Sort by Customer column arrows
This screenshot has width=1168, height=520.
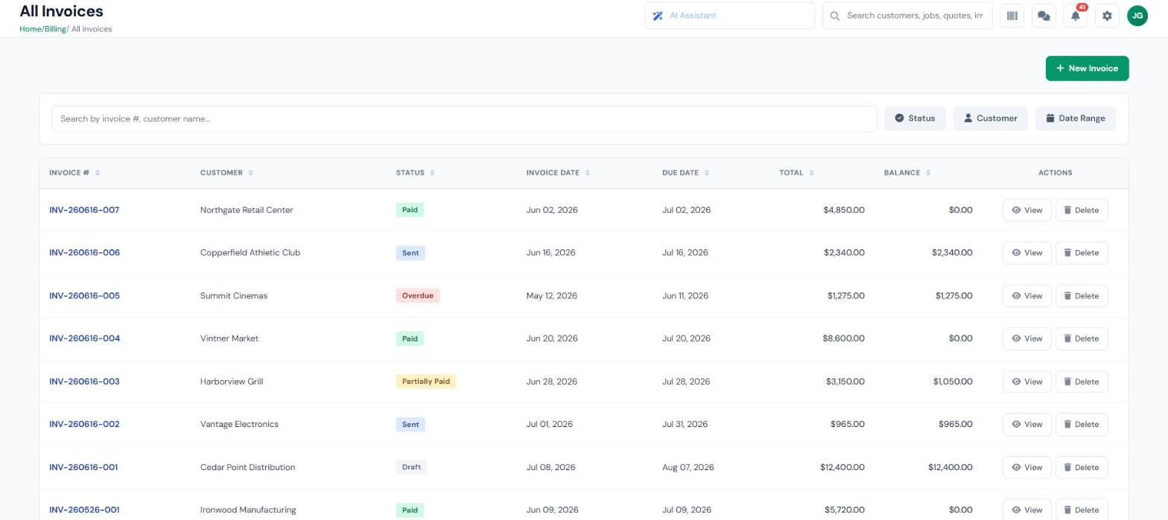pos(250,173)
